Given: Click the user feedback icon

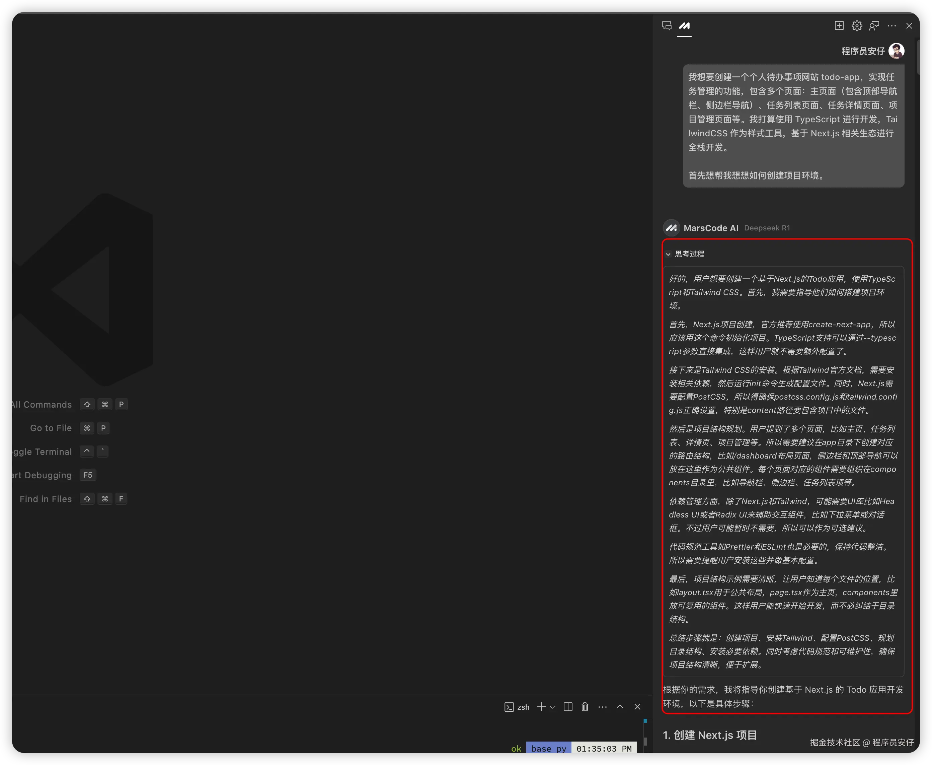Looking at the screenshot, I should pos(874,26).
